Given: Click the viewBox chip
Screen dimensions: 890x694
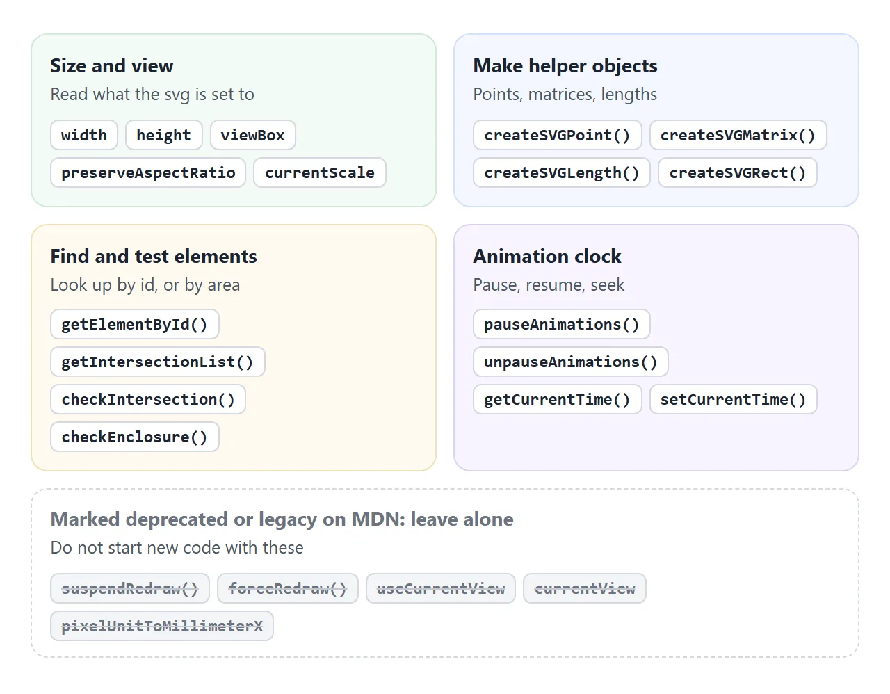Looking at the screenshot, I should (253, 135).
